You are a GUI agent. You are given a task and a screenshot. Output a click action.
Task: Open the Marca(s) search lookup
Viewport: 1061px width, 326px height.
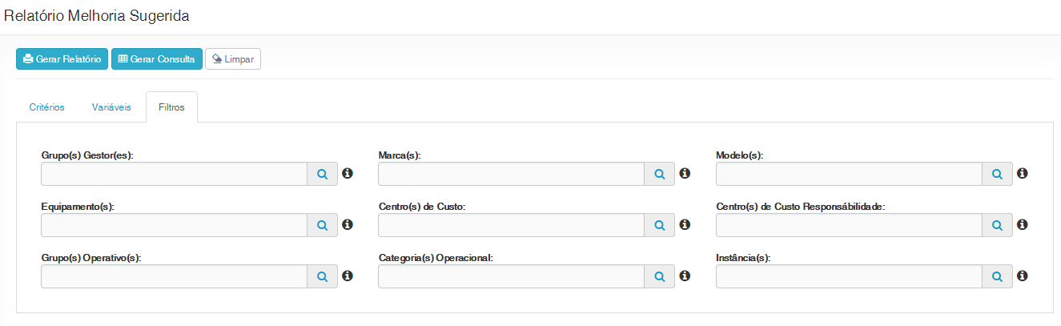coord(660,174)
